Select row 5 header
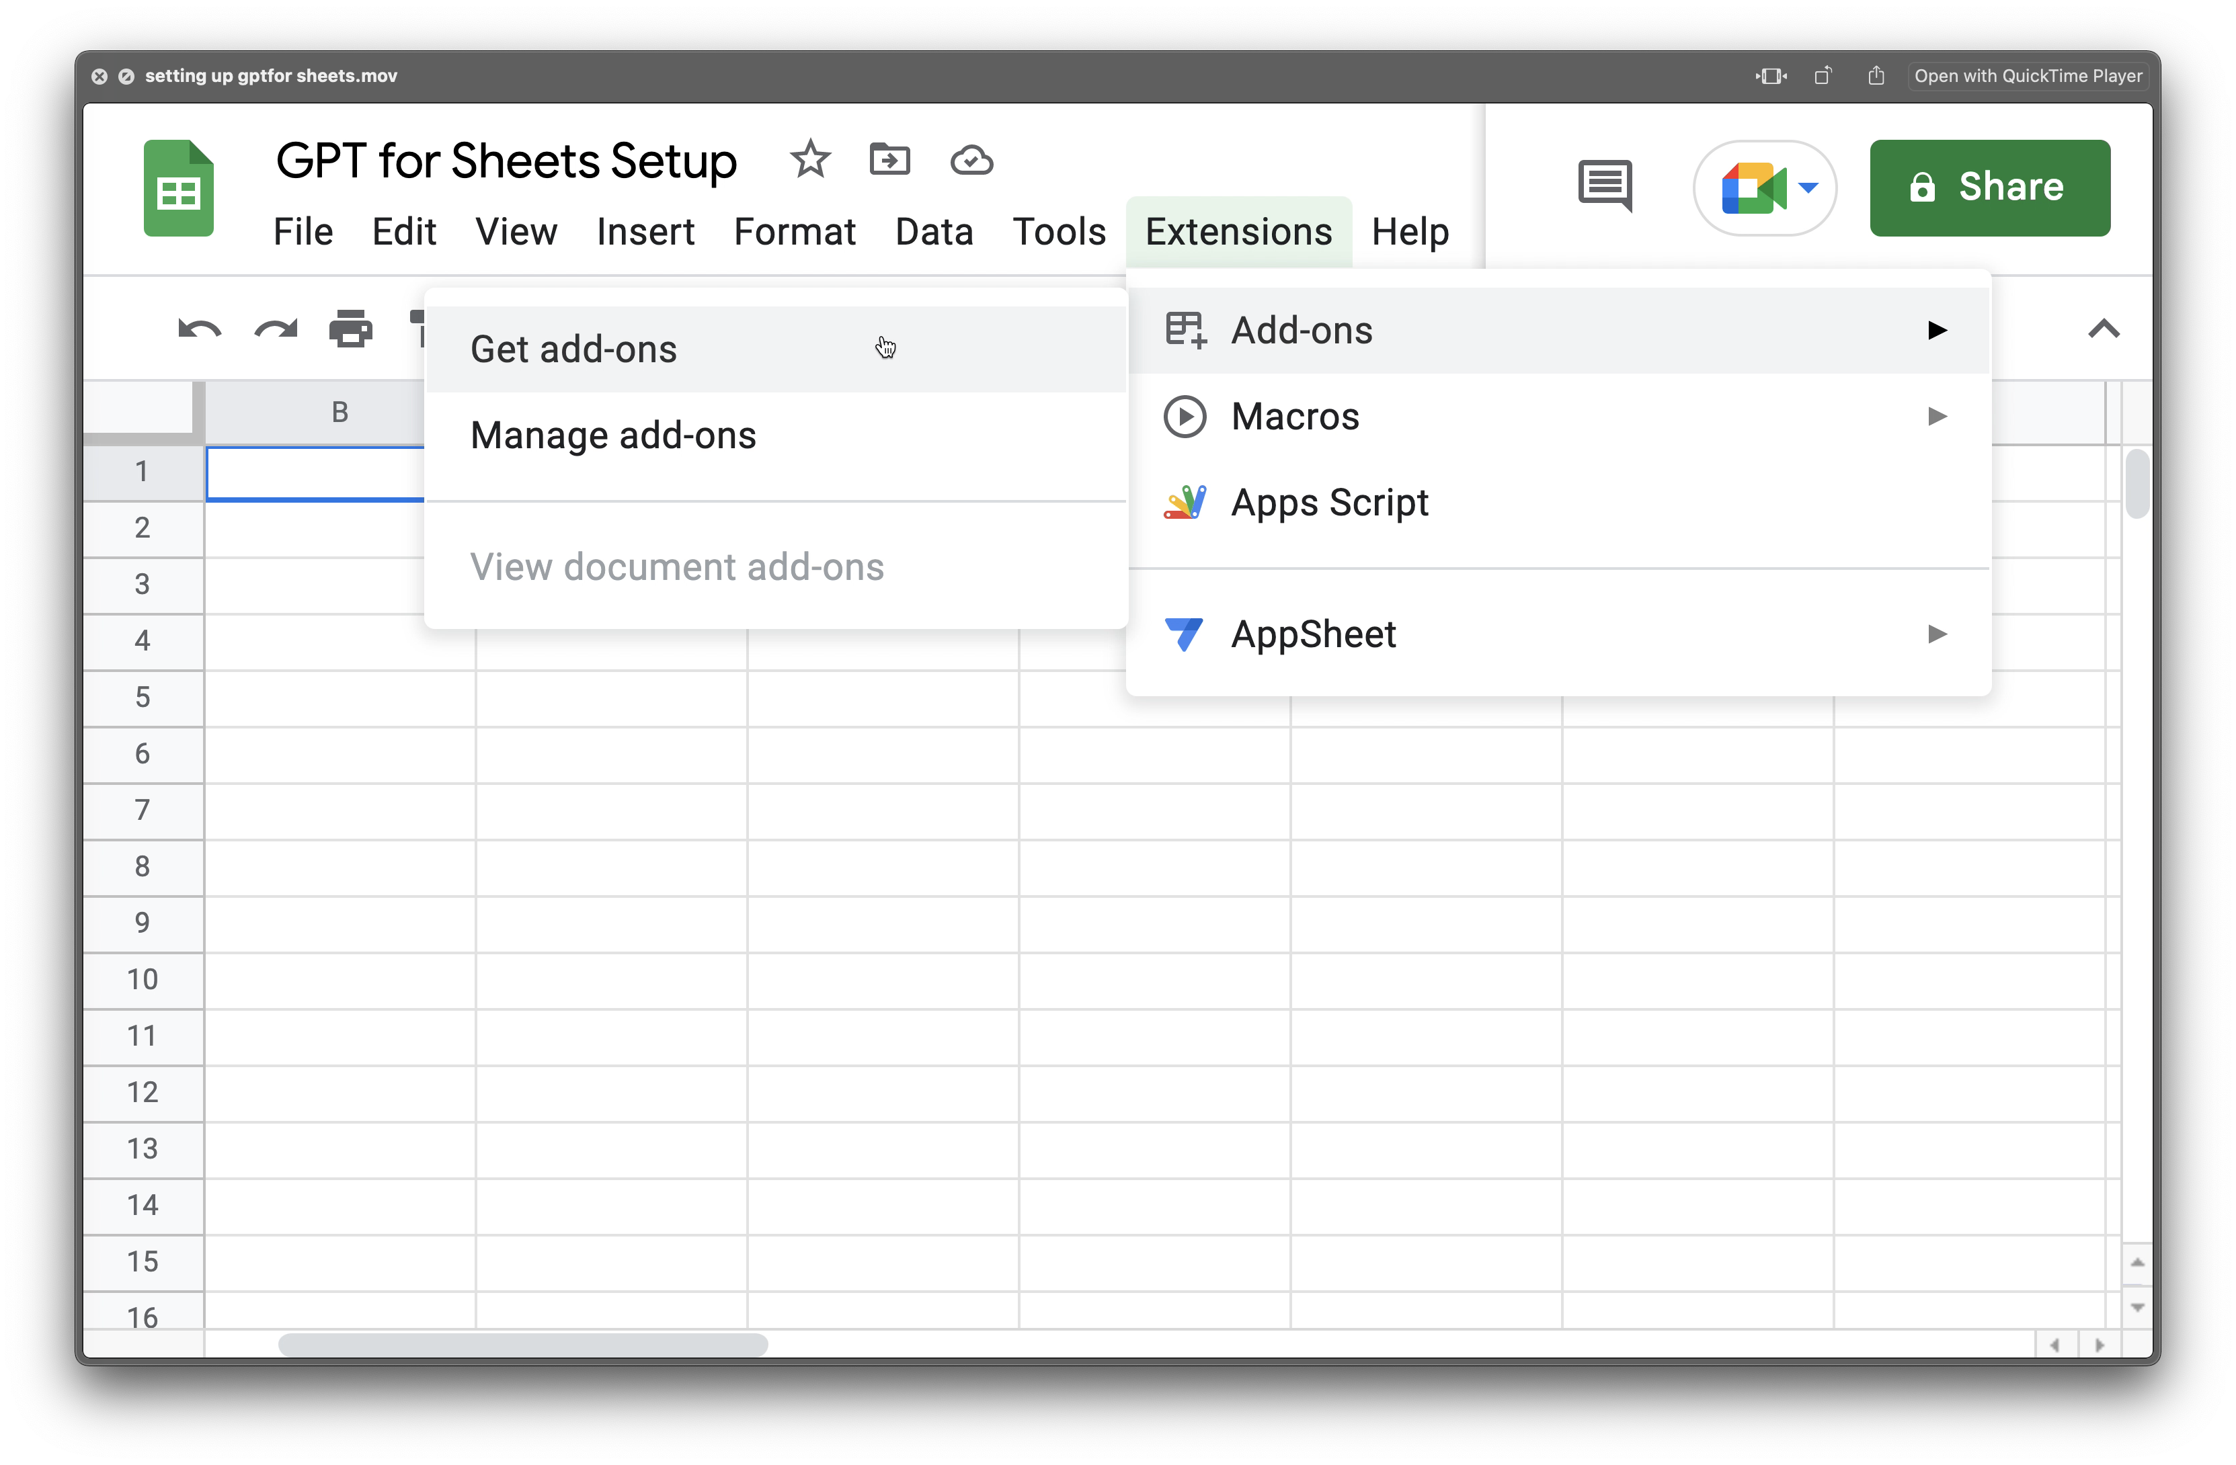 click(143, 698)
